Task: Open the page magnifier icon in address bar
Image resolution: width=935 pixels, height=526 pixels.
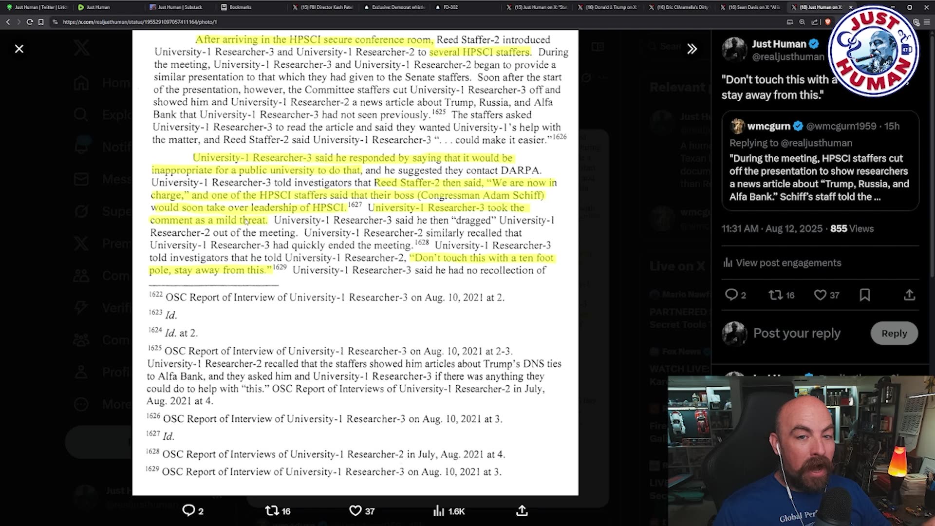Action: [x=802, y=22]
